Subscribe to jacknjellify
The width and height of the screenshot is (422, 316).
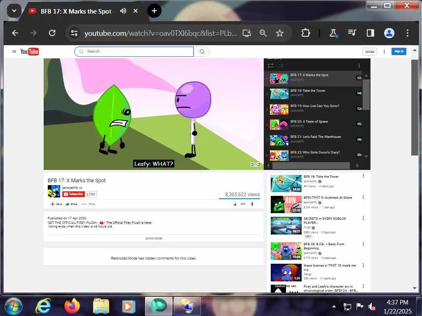73,194
